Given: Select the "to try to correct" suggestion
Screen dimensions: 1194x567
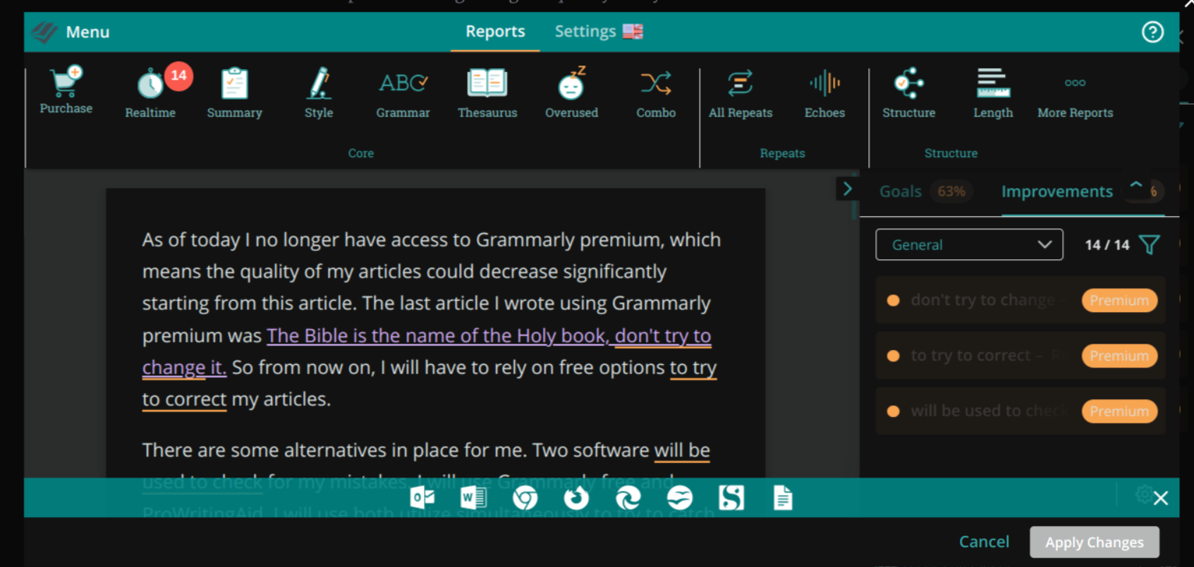Looking at the screenshot, I should point(1021,356).
